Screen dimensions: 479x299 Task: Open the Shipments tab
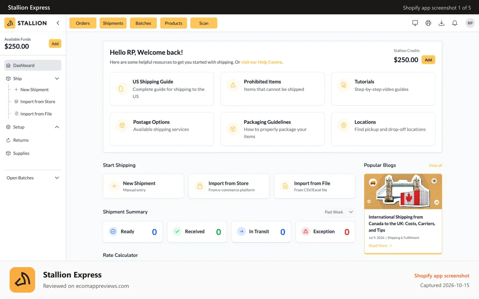pos(113,23)
